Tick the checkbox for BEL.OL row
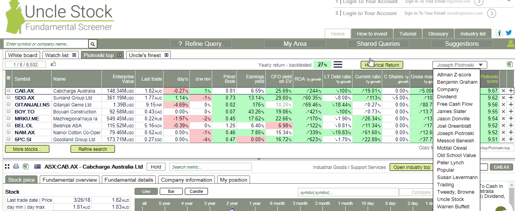515x211 pixels. click(8, 125)
